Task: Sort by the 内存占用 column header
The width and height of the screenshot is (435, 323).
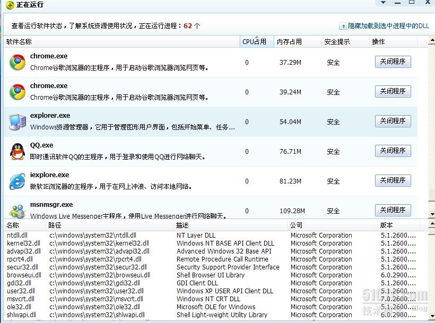Action: [x=298, y=41]
